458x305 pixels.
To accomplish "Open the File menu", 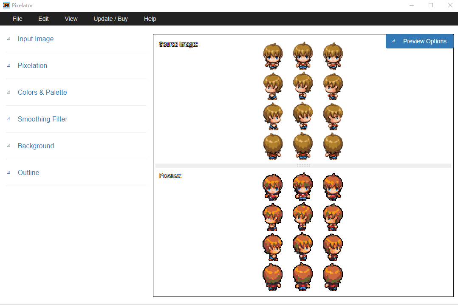I will point(17,19).
